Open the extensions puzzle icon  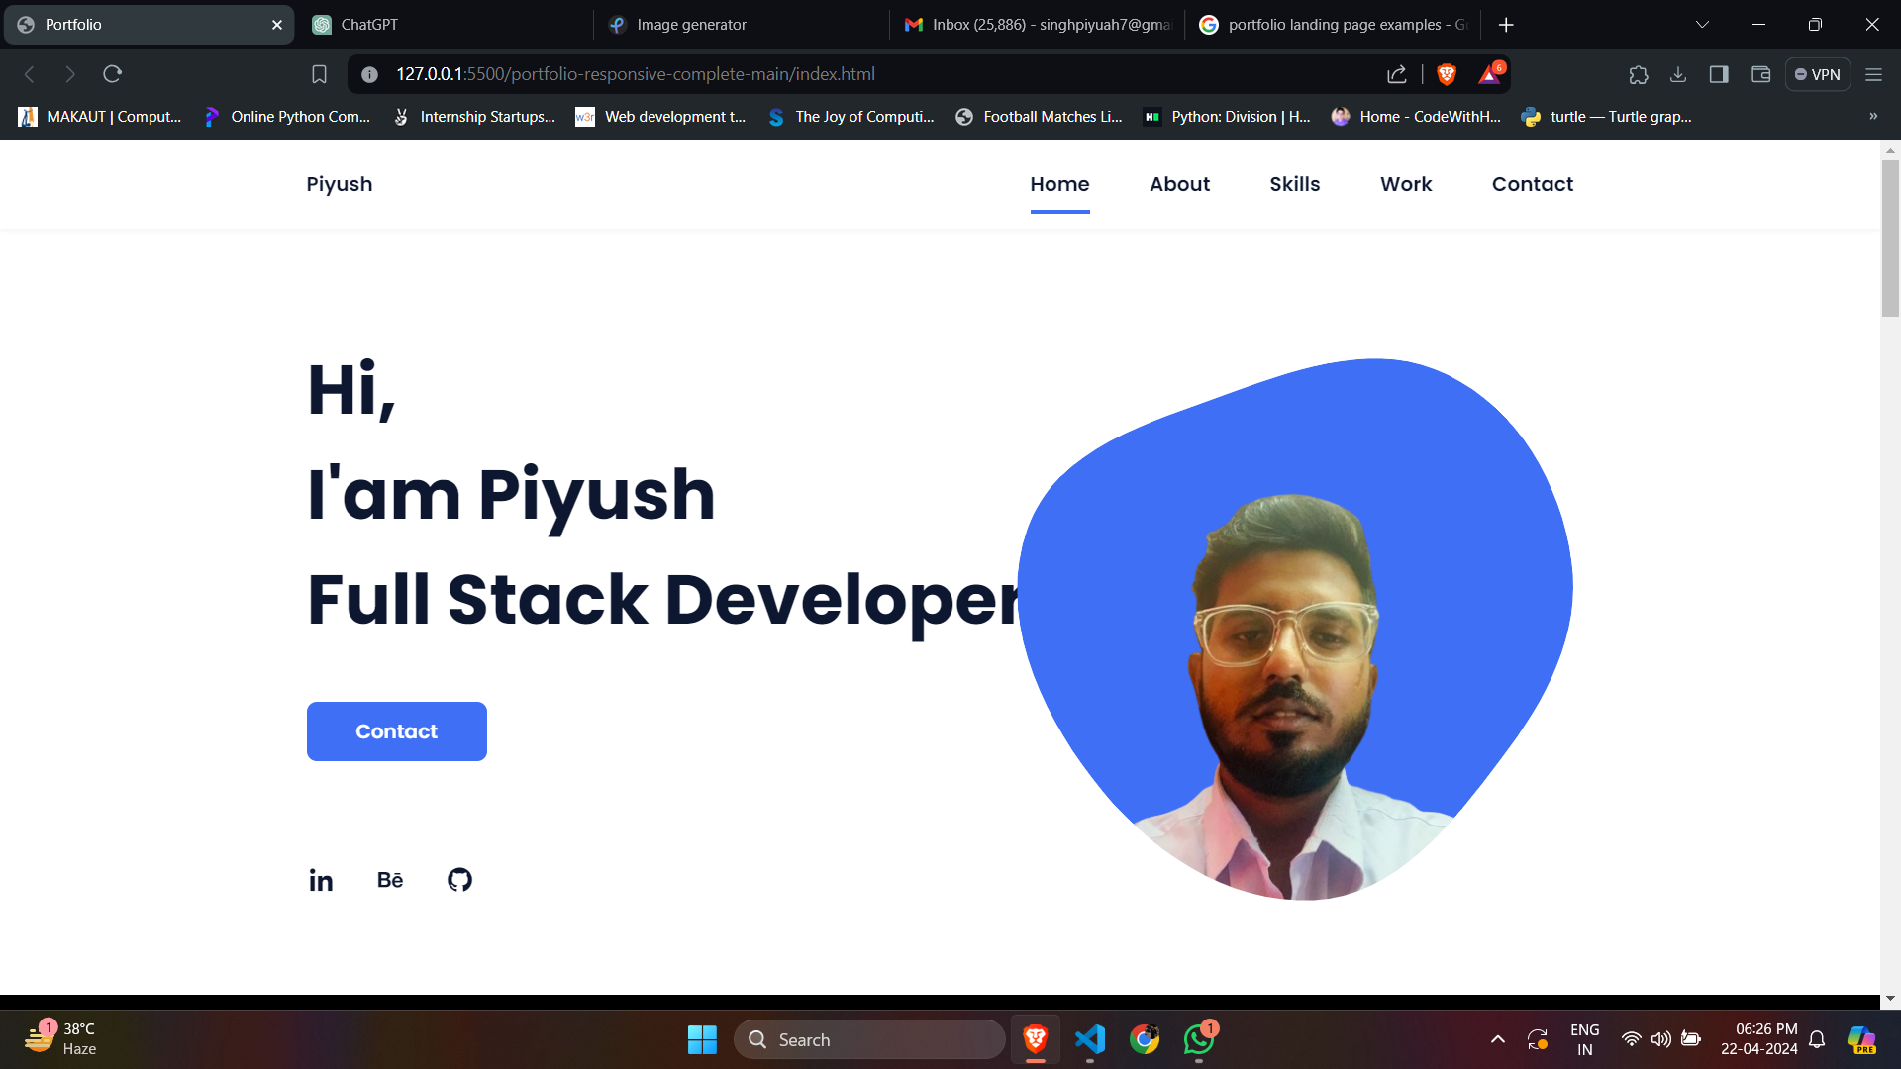[x=1639, y=74]
